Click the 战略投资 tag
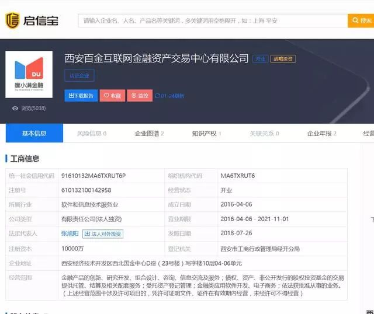 point(283,59)
